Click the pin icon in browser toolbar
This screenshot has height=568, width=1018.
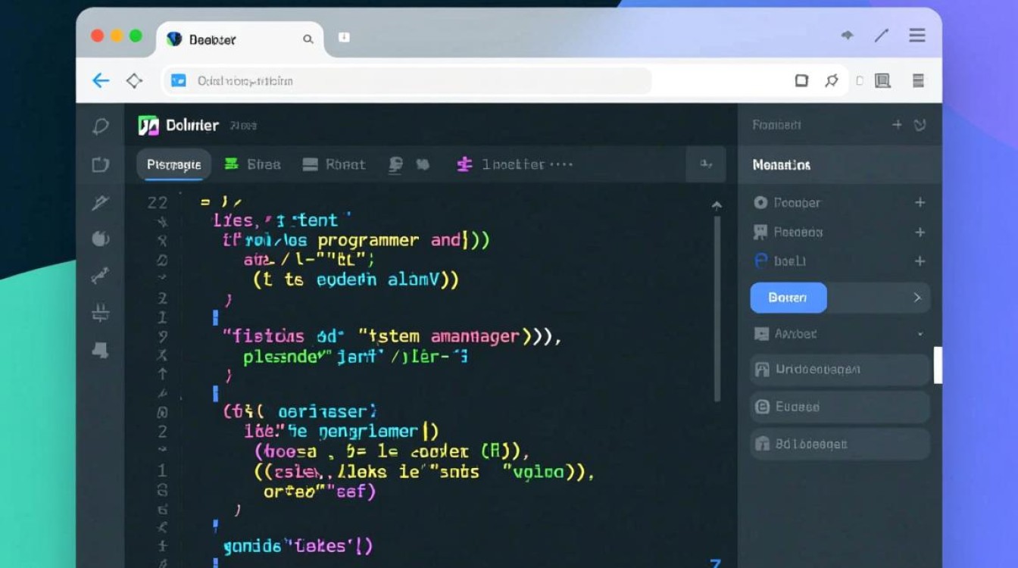832,80
